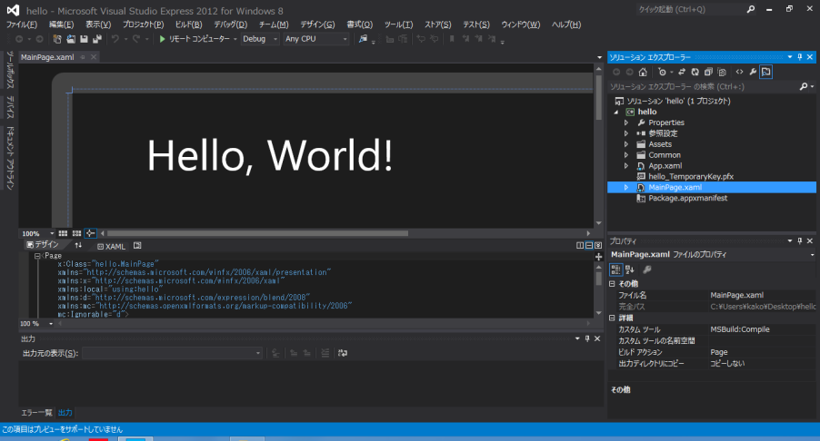Toggle the preview selected items button in Solution Explorer

[x=766, y=72]
